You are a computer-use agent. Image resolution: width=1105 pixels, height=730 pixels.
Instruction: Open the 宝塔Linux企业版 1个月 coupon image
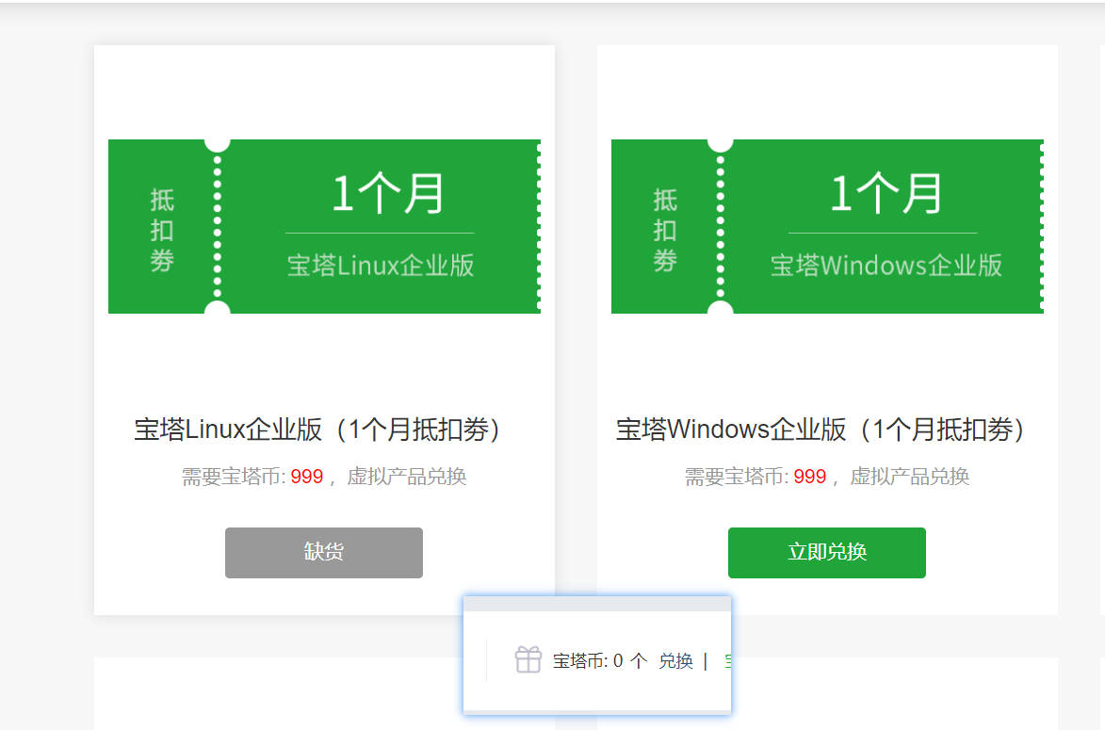click(x=324, y=226)
